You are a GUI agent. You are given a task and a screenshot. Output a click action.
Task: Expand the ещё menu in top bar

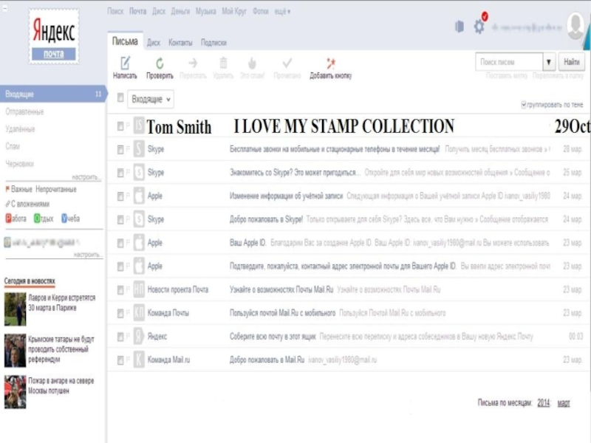(282, 12)
